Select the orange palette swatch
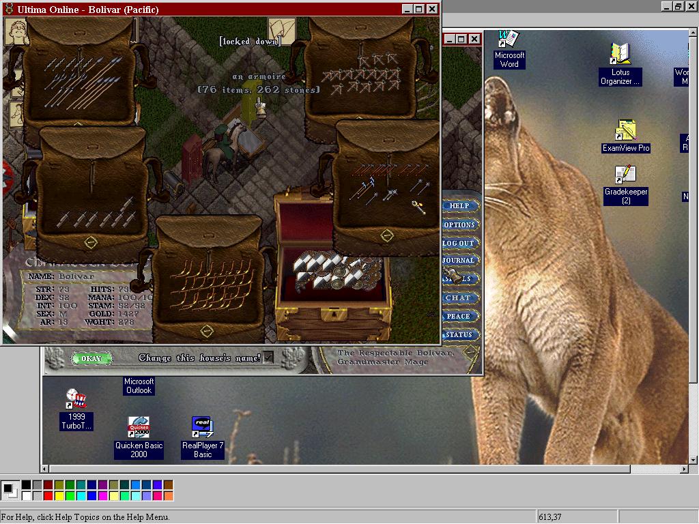This screenshot has width=699, height=524. 168,495
